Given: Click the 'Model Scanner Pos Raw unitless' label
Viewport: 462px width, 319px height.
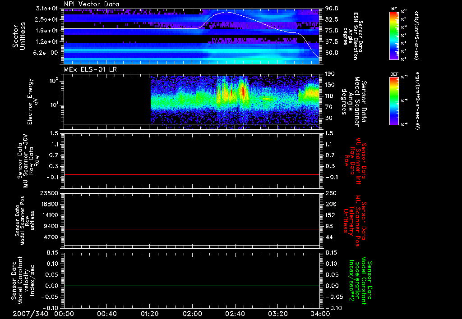Looking at the screenshot, I should pos(25,221).
